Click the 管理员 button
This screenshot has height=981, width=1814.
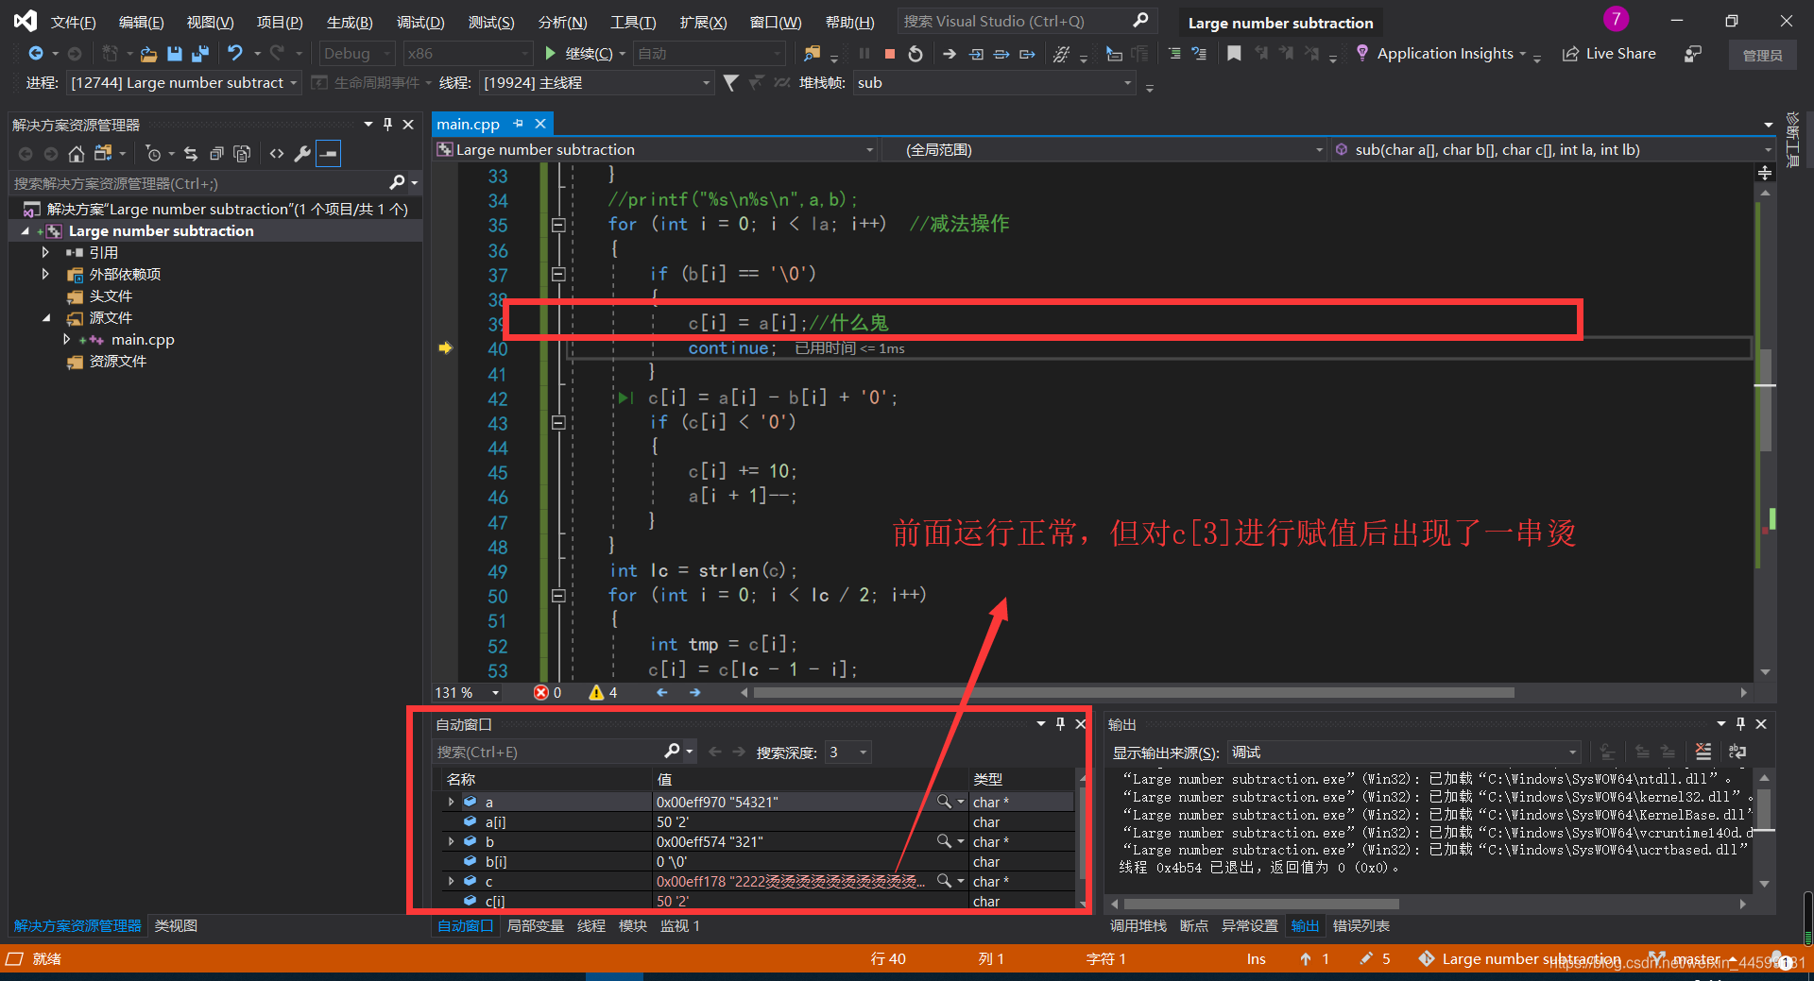pyautogui.click(x=1762, y=55)
